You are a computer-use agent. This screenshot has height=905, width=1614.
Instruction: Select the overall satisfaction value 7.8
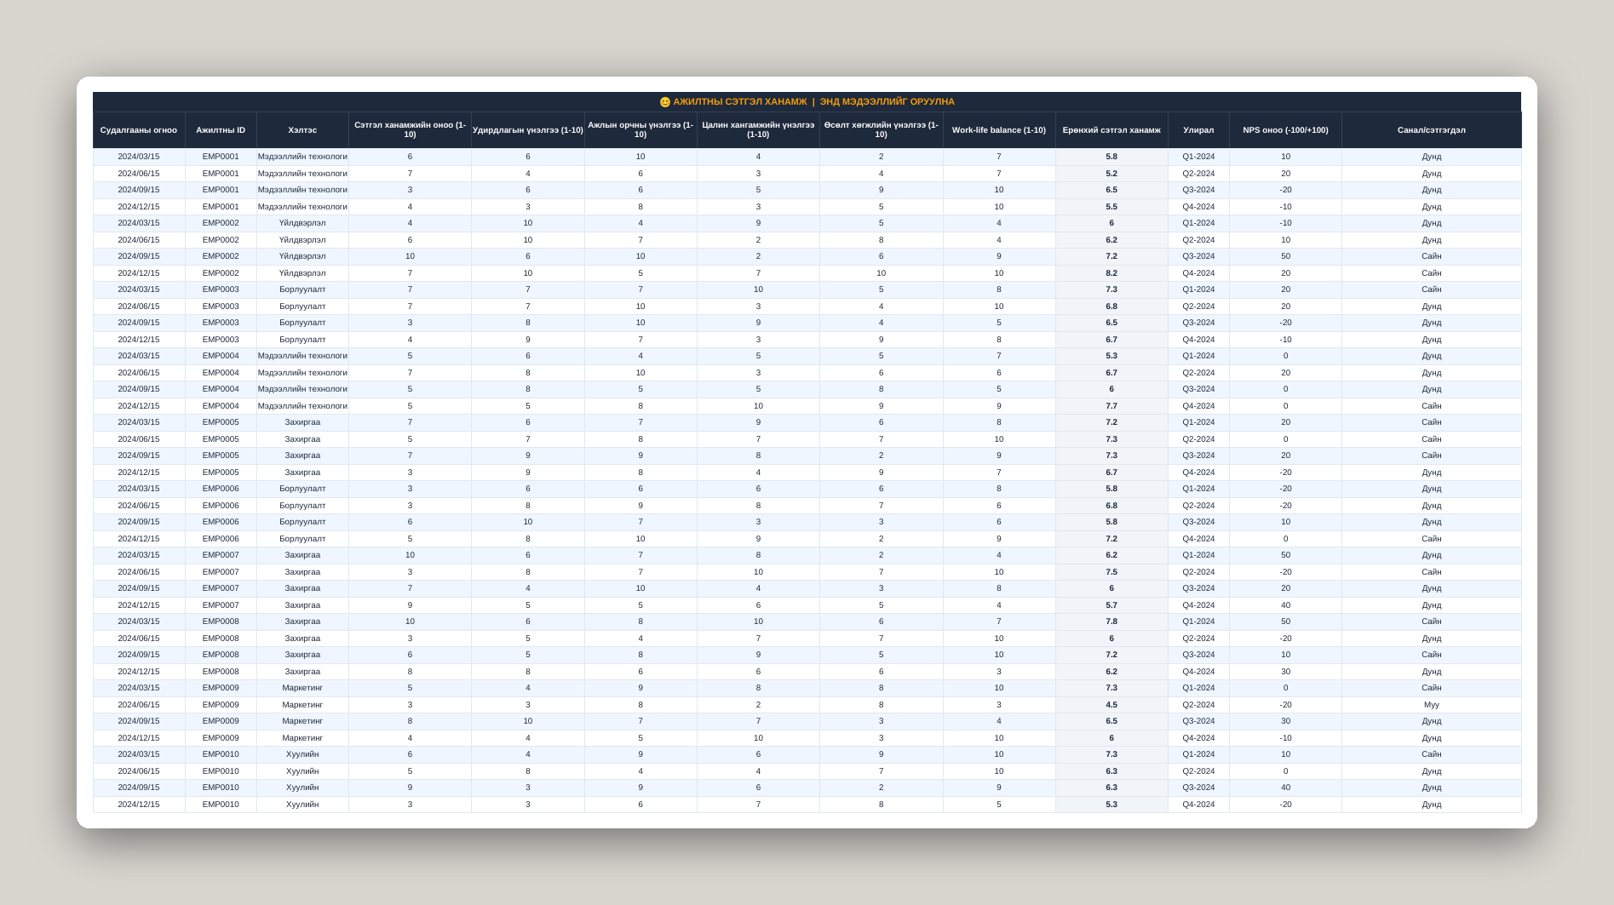click(1111, 621)
